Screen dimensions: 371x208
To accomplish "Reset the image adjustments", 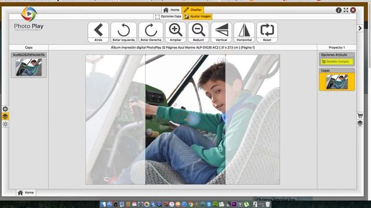I will pos(267,32).
